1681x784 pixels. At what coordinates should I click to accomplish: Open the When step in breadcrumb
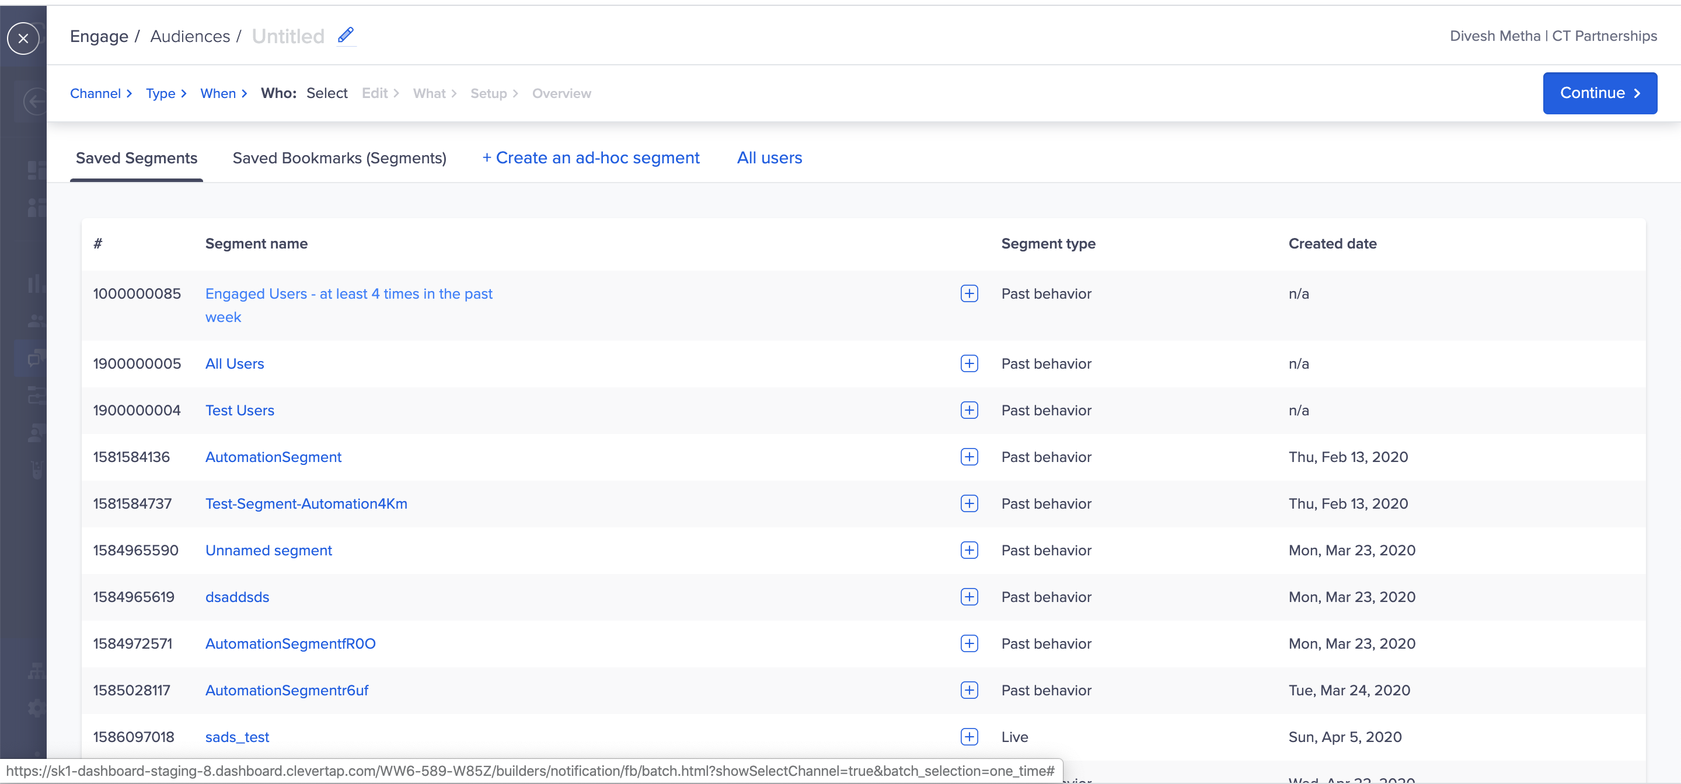(218, 93)
